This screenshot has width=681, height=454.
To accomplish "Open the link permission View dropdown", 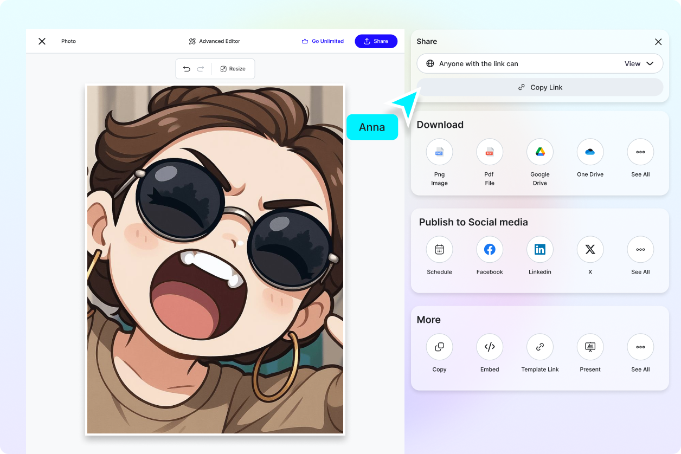I will click(x=640, y=63).
